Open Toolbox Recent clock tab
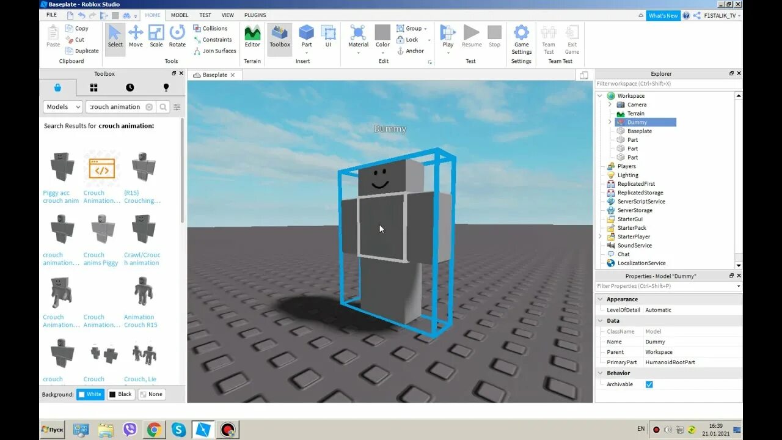This screenshot has height=440, width=782. coord(130,87)
